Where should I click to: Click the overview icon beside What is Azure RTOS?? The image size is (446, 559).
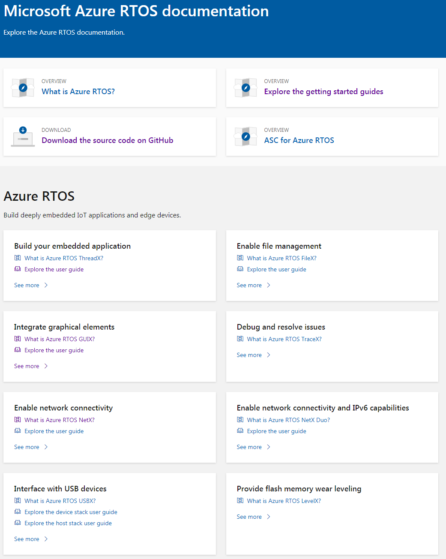(x=23, y=88)
